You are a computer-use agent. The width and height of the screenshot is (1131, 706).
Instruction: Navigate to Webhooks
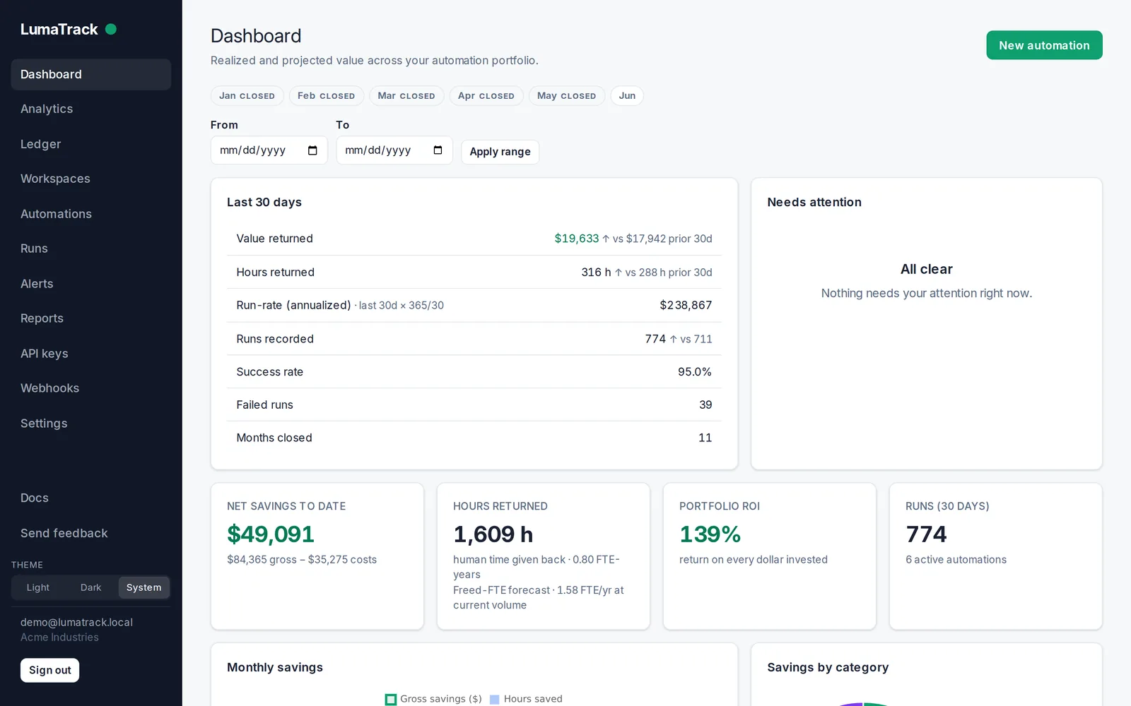pos(91,388)
